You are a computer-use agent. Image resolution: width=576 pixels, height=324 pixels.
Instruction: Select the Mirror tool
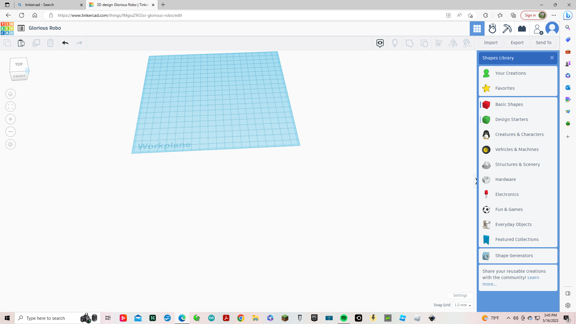click(x=453, y=43)
